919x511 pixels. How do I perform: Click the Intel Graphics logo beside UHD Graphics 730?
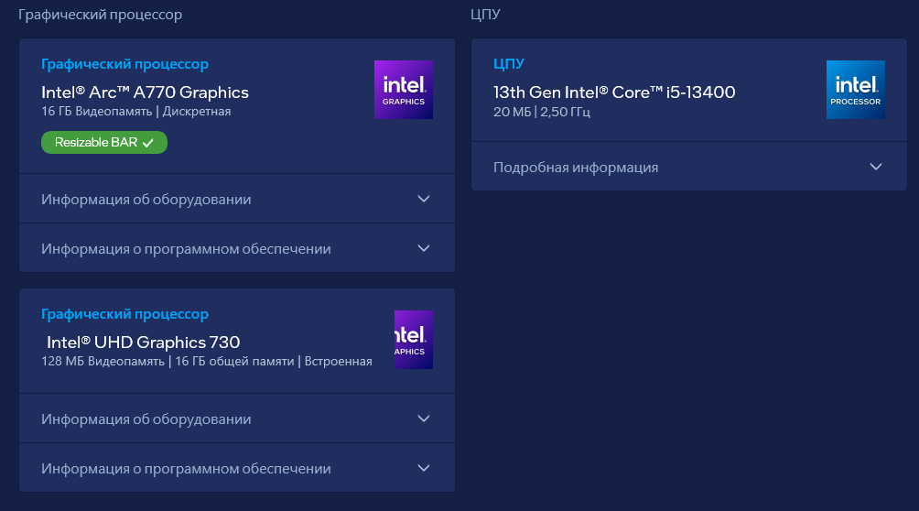413,340
